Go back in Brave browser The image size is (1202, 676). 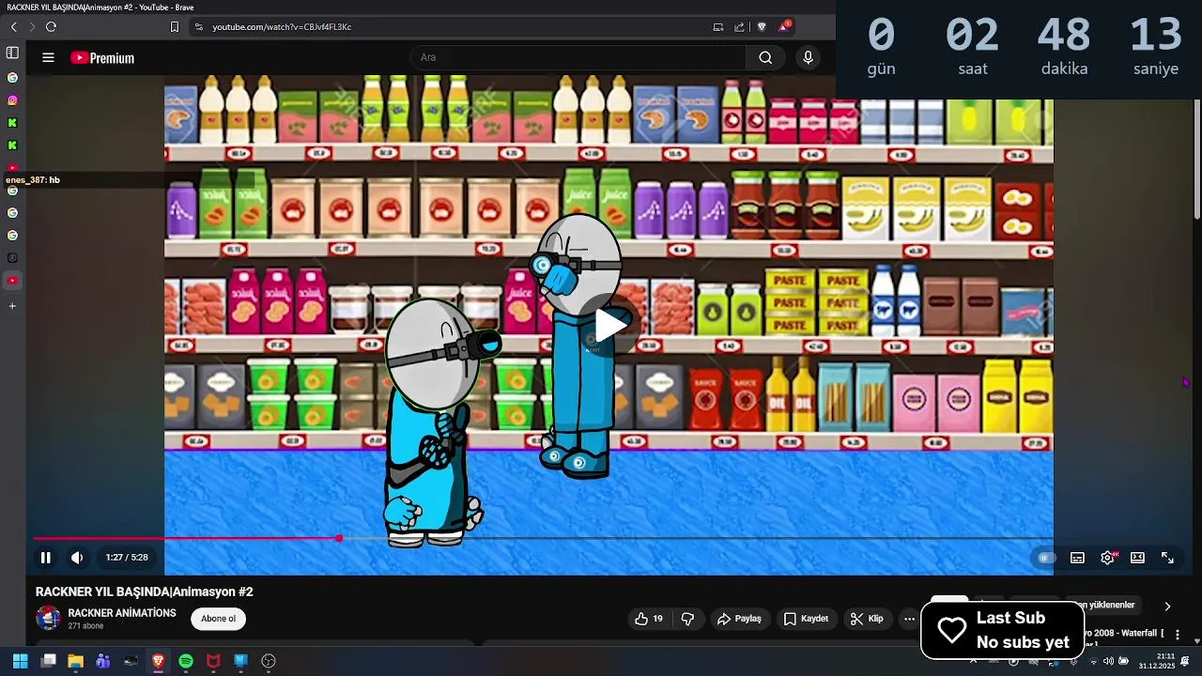pyautogui.click(x=13, y=27)
